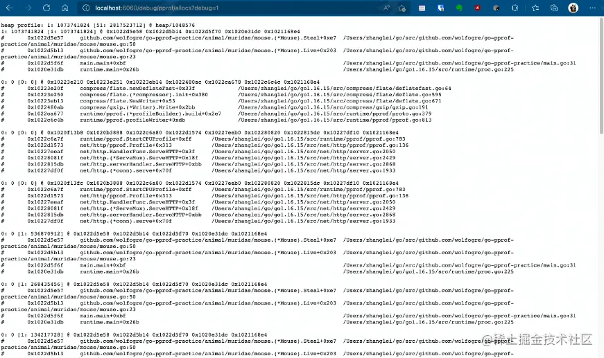Open the browser Settings and more menu
The height and width of the screenshot is (358, 604).
pyautogui.click(x=592, y=8)
